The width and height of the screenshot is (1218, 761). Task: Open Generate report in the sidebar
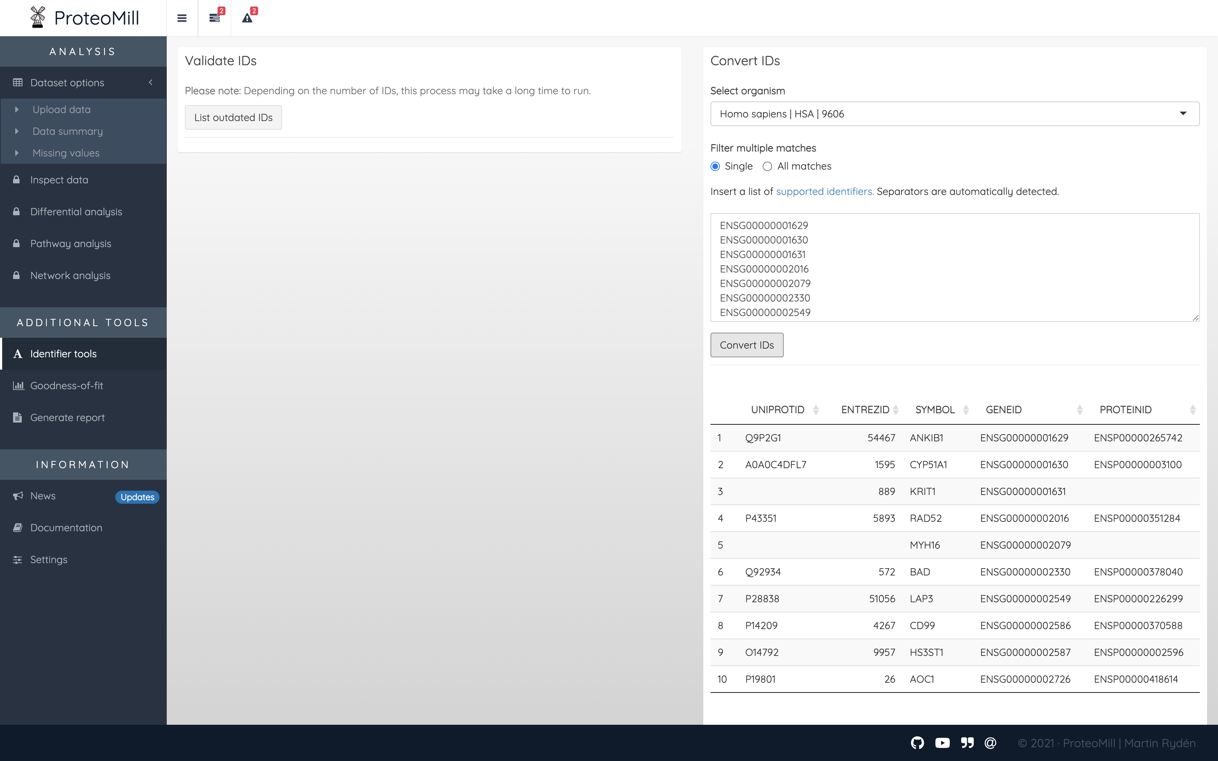click(67, 417)
